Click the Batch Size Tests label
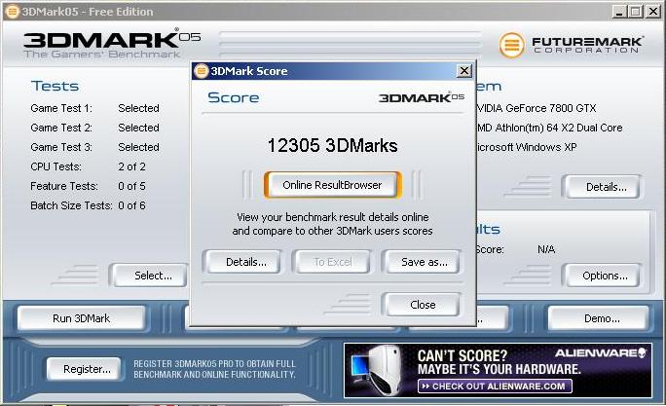 click(x=71, y=205)
